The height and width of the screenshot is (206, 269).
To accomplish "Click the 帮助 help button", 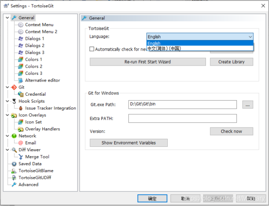I will click(251, 199).
